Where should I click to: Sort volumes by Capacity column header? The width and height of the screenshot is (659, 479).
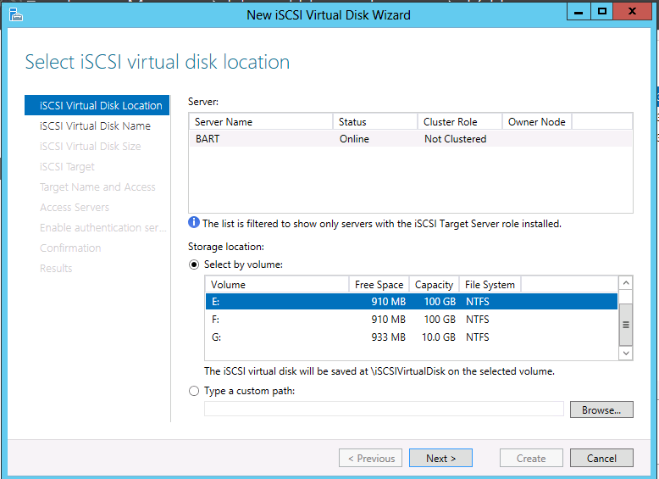[435, 285]
